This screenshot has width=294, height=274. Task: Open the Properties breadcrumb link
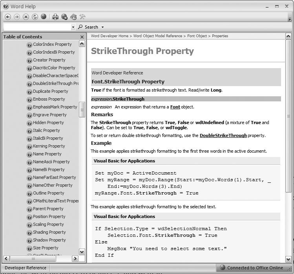(220, 36)
